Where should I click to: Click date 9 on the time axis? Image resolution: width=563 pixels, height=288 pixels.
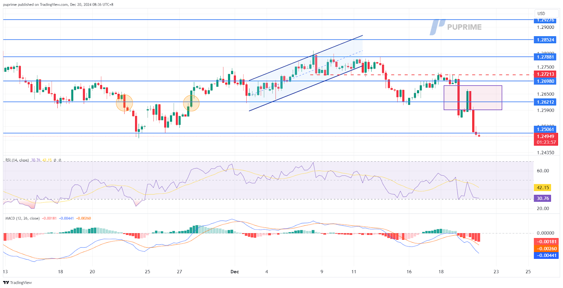pos(322,271)
